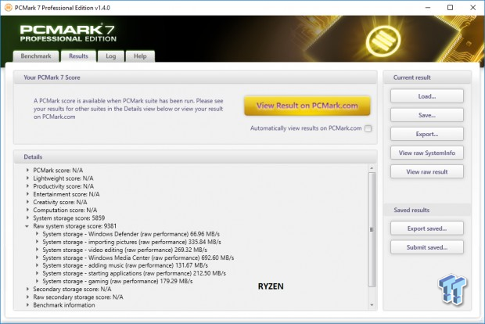
Task: Click Submit saved... button
Action: pos(426,247)
